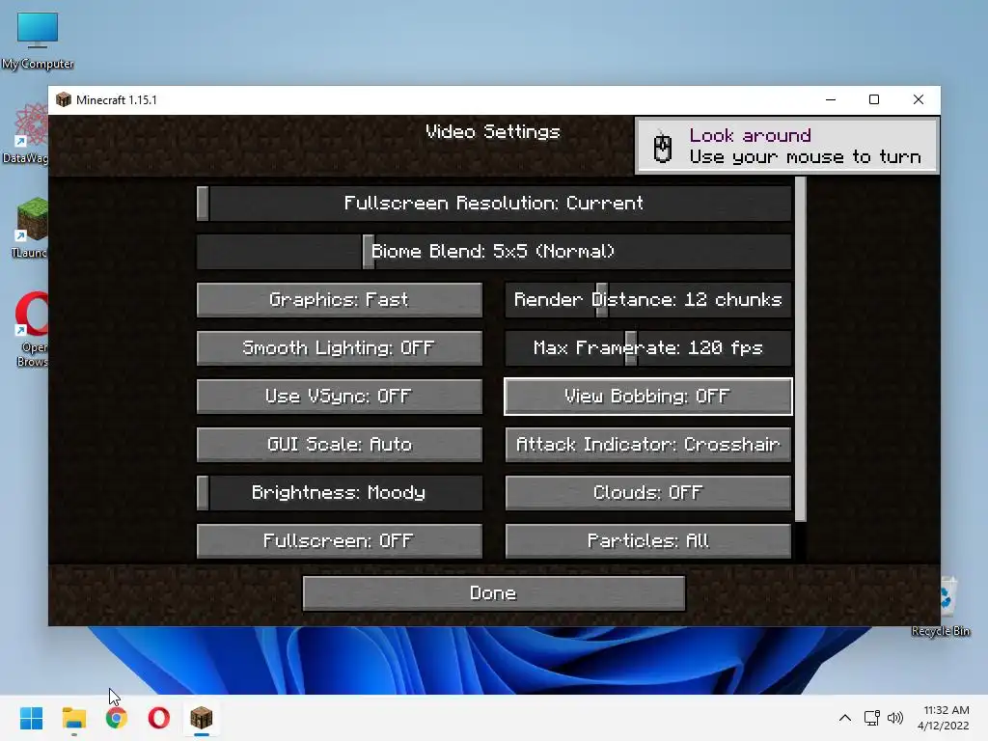Select the TLauncher desktop shortcut
Viewport: 988px width, 741px height.
(x=28, y=228)
